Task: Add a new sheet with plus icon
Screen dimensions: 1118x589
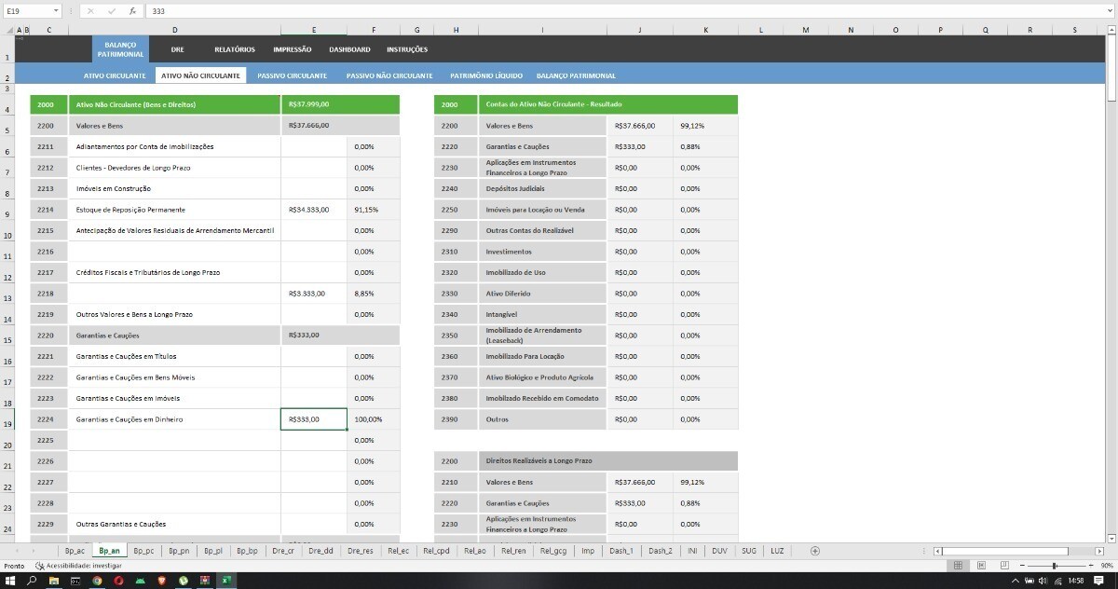Action: 814,551
